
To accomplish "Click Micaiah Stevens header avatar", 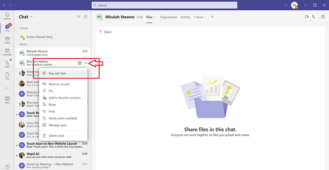I will pyautogui.click(x=100, y=17).
